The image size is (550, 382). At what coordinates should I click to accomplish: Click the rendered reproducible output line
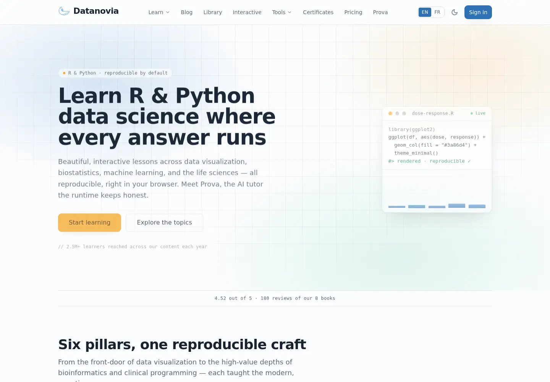(x=430, y=161)
